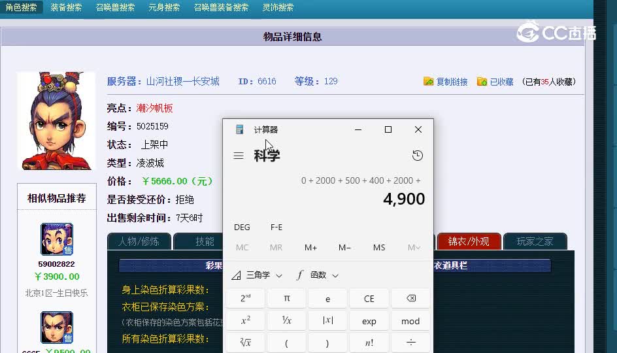The width and height of the screenshot is (617, 353).
Task: Close the calculator window
Action: tap(418, 129)
